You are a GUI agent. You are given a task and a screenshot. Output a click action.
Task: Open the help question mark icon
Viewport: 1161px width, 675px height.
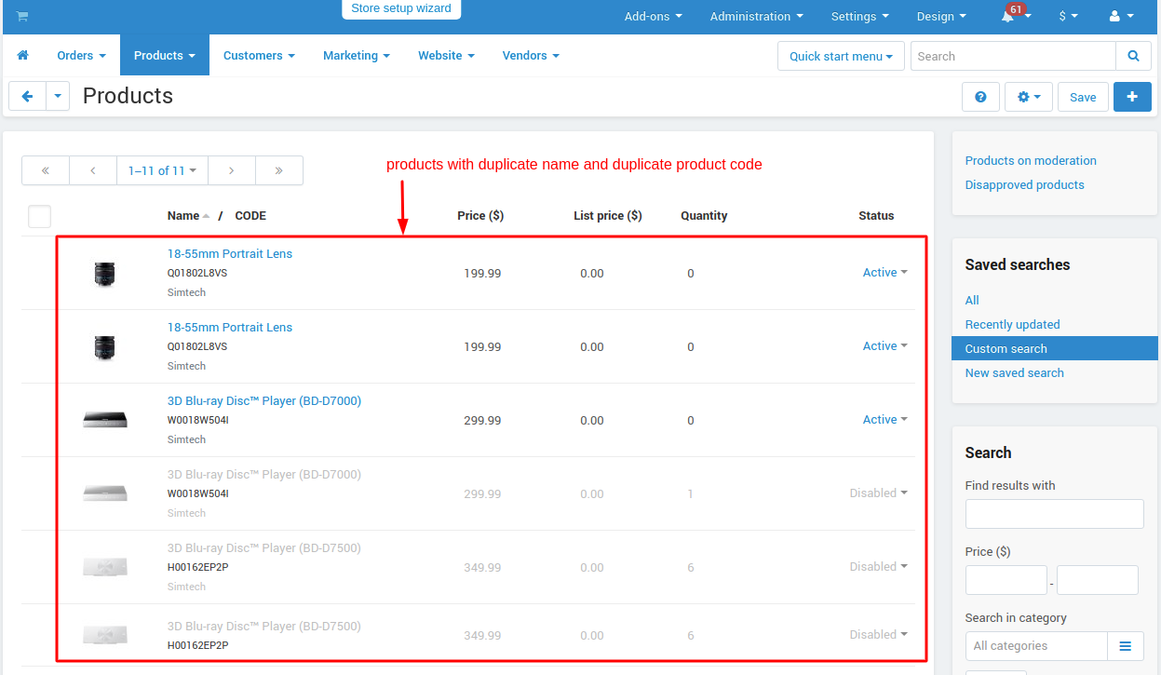point(980,97)
